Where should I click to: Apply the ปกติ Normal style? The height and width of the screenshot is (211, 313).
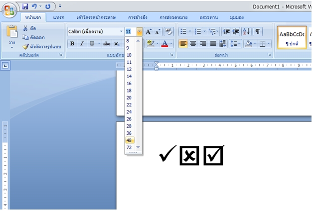click(292, 37)
